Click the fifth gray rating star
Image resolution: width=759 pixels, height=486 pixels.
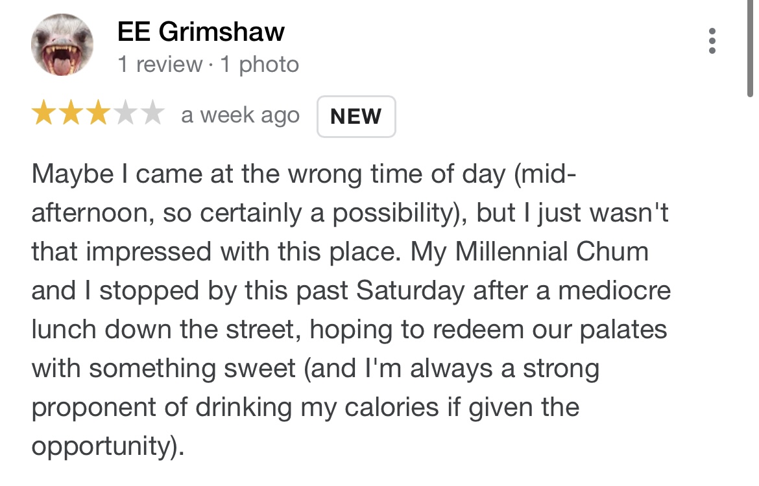tap(152, 115)
